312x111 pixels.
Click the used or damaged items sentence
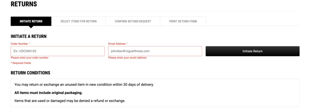pos(70,101)
